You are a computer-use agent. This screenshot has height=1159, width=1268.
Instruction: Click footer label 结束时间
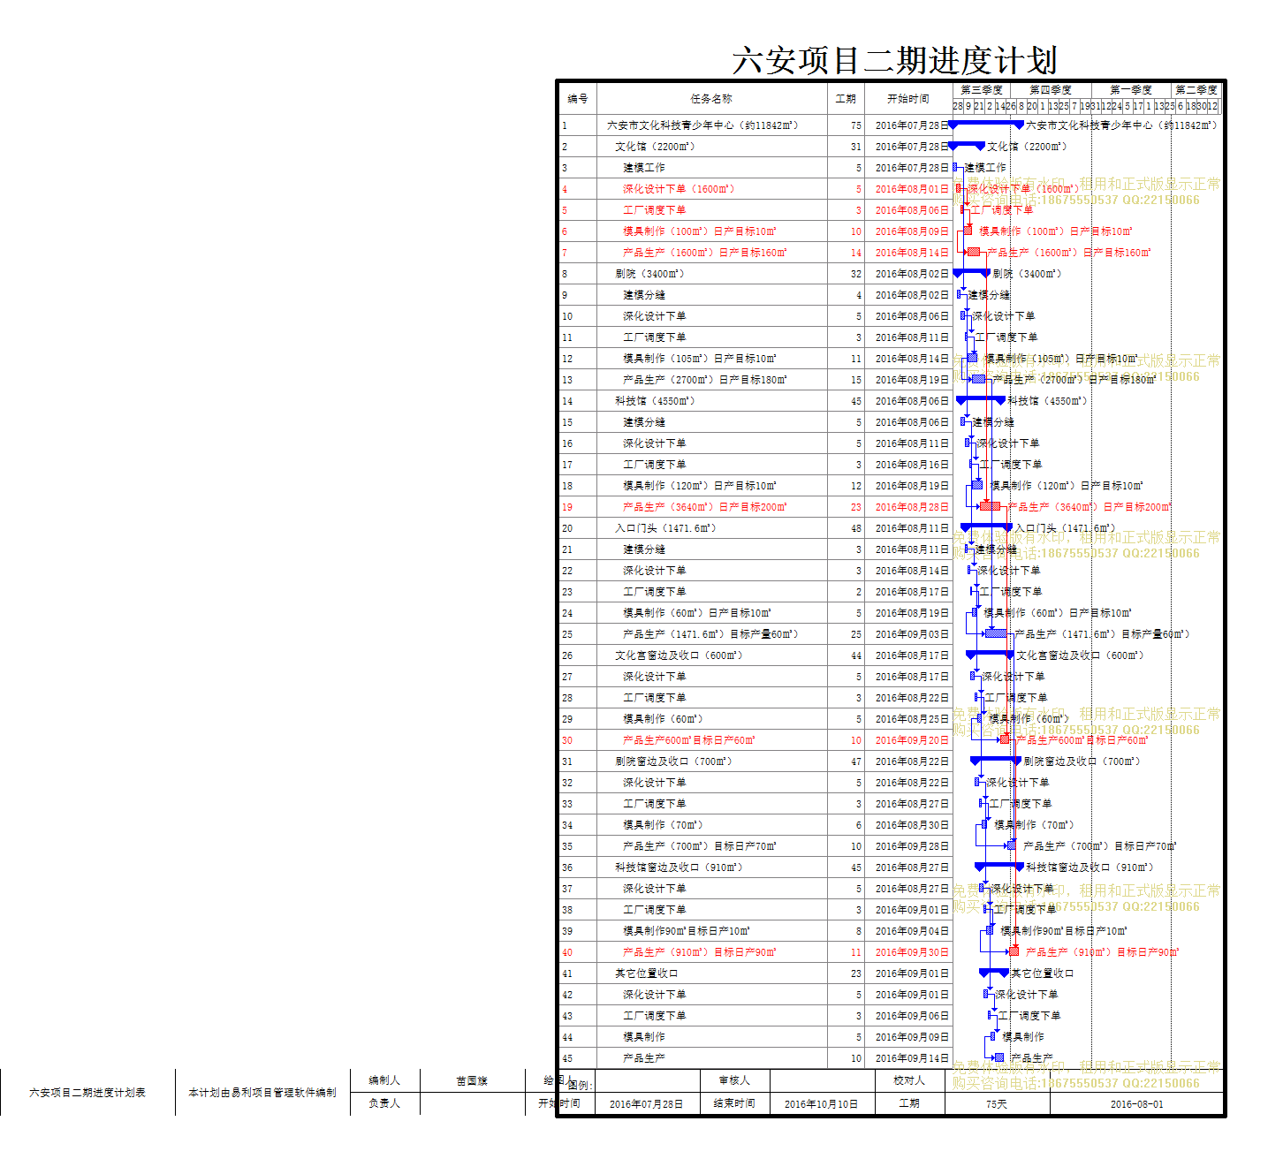[x=734, y=1103]
